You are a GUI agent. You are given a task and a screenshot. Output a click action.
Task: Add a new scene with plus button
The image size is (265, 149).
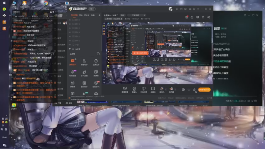click(99, 15)
